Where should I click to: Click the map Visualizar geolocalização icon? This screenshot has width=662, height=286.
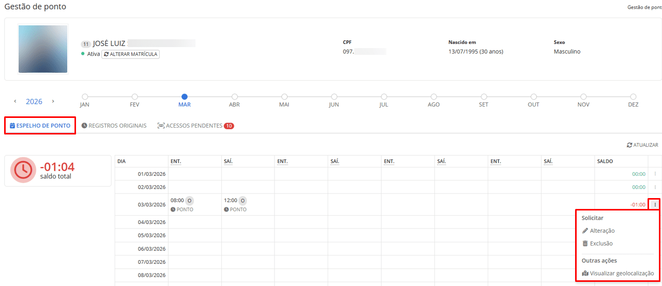[585, 274]
